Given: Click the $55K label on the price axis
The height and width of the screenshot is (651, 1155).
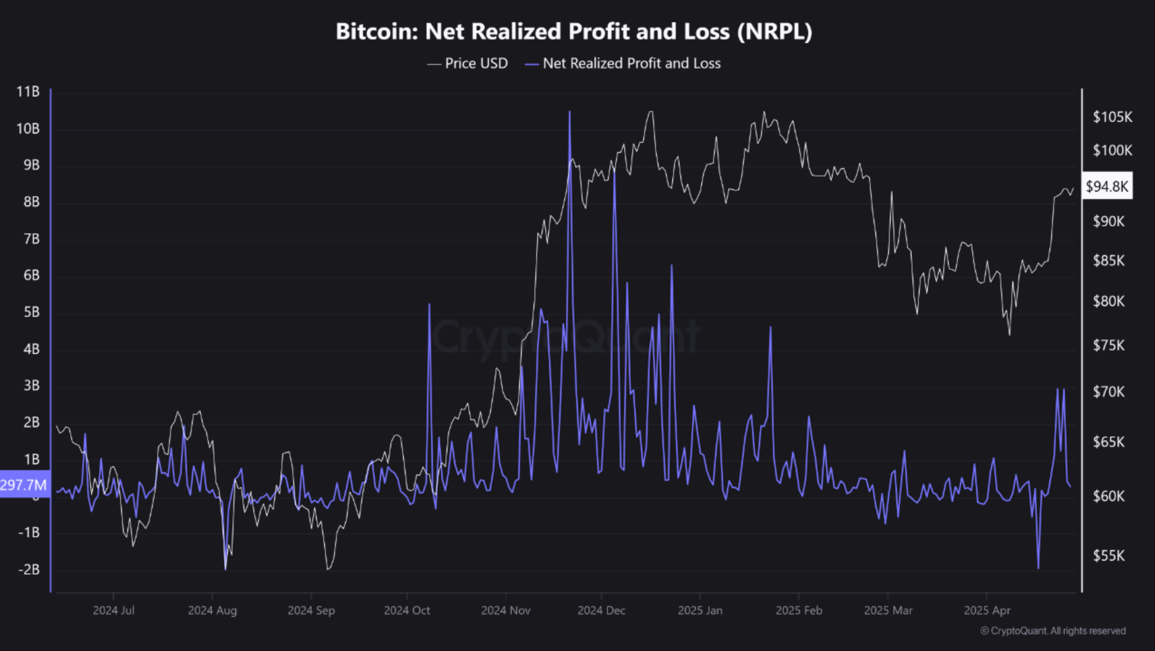Looking at the screenshot, I should click(1109, 555).
